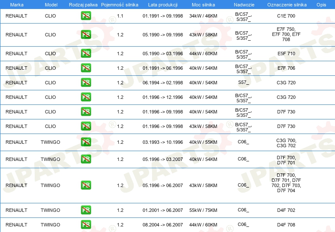
Task: Click fuel icon in D4F 708 row
Action: click(86, 224)
